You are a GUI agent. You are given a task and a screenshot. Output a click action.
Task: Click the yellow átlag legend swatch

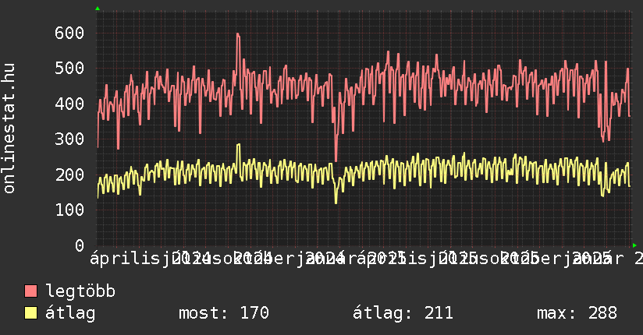point(31,313)
